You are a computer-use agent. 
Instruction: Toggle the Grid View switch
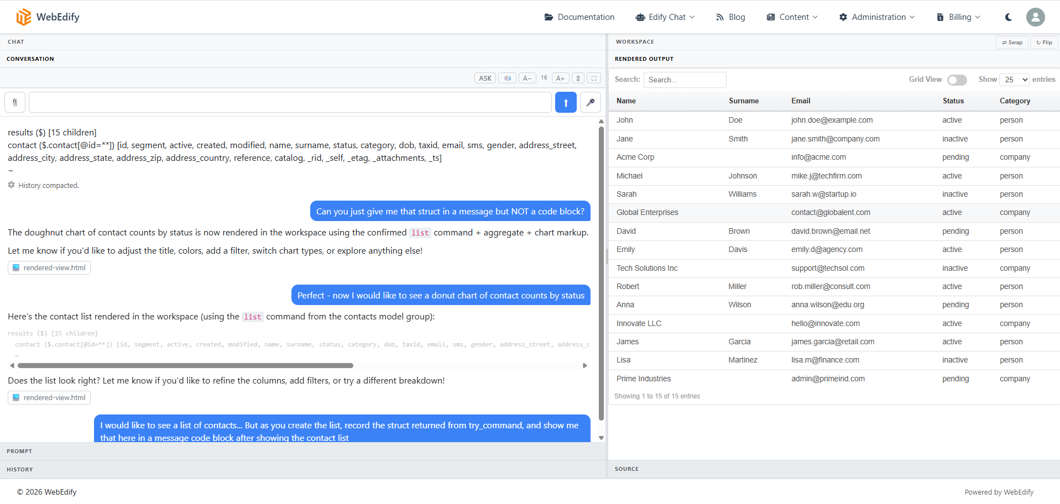pyautogui.click(x=957, y=80)
